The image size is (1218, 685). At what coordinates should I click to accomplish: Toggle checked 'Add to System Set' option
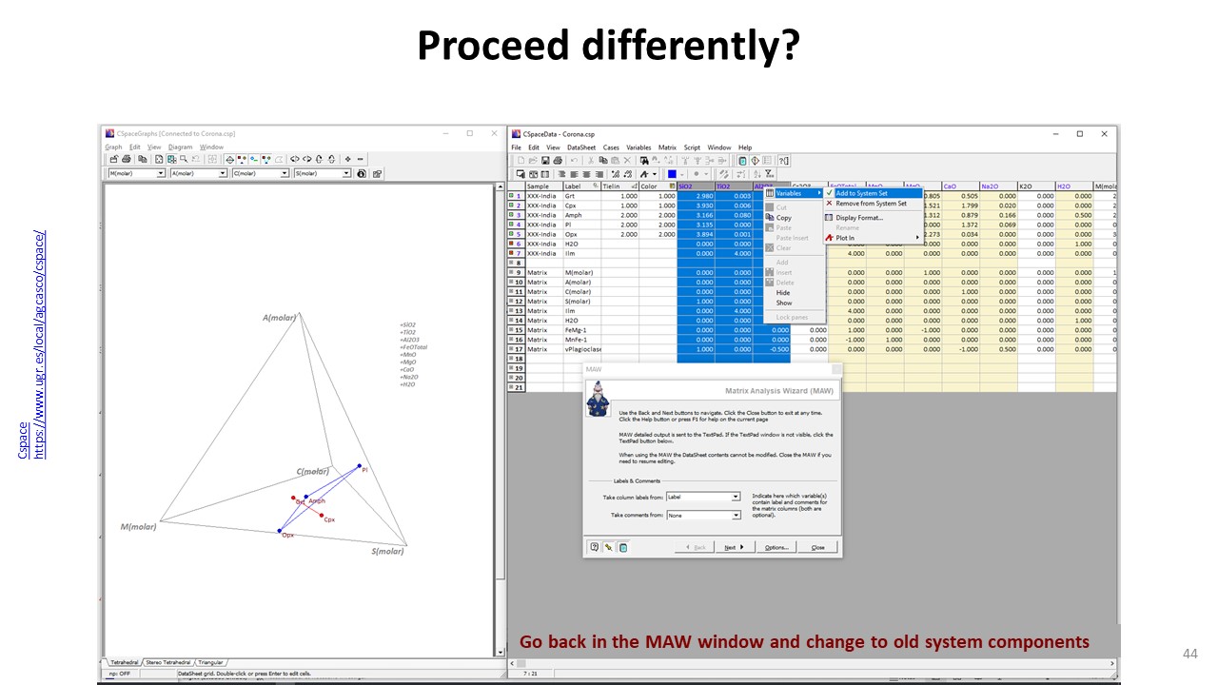tap(861, 193)
